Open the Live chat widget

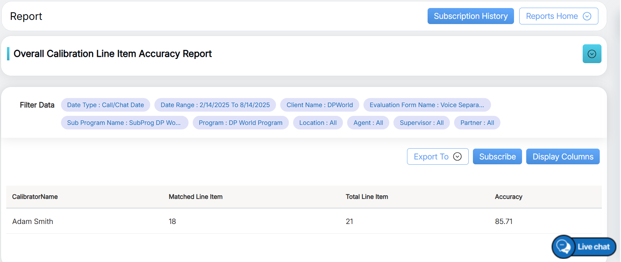(584, 247)
